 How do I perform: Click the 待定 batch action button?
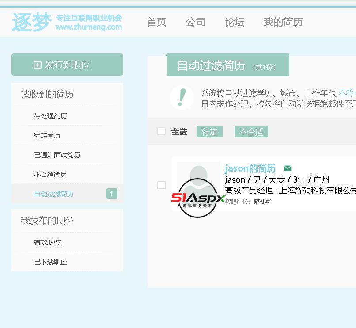(209, 132)
